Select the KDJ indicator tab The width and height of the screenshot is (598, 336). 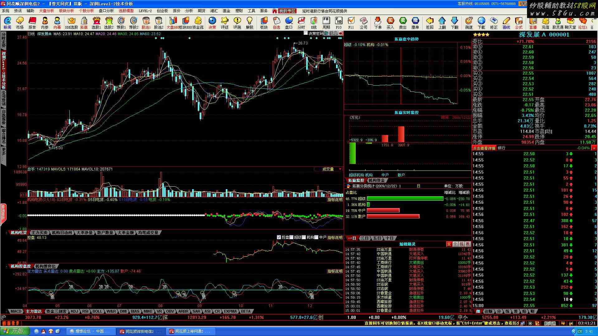(x=74, y=311)
